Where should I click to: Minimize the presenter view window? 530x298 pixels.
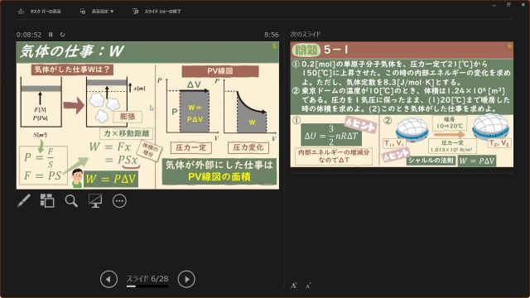(494, 5)
